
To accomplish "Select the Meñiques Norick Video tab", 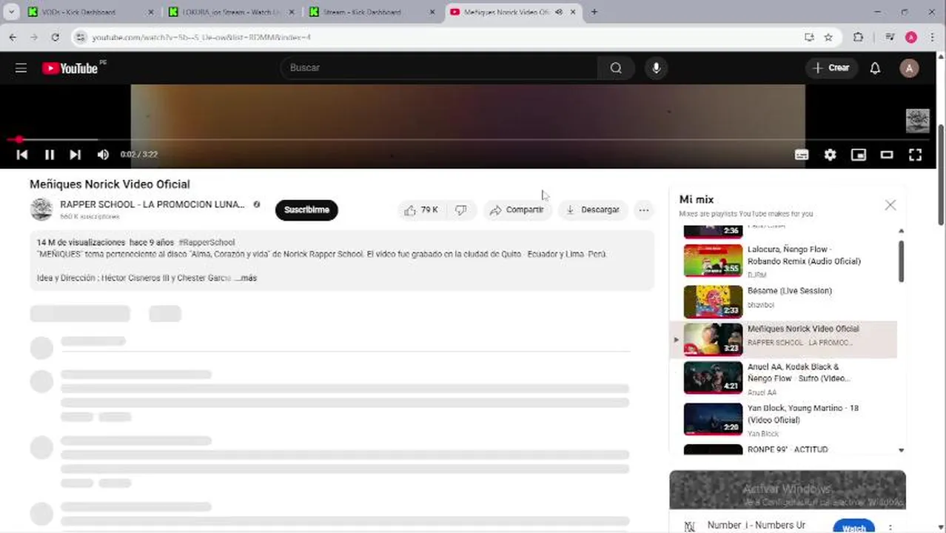I will tap(513, 12).
